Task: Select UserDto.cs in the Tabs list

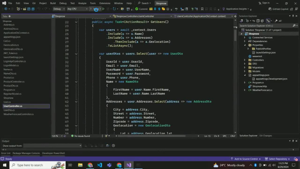Action: 9,110
